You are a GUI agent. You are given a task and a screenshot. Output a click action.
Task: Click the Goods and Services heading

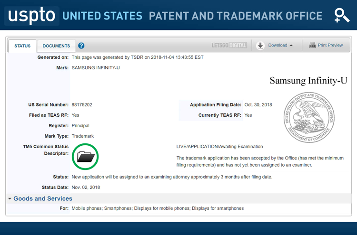coord(43,198)
